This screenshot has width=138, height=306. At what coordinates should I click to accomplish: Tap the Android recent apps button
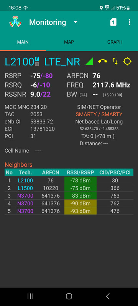30,296
